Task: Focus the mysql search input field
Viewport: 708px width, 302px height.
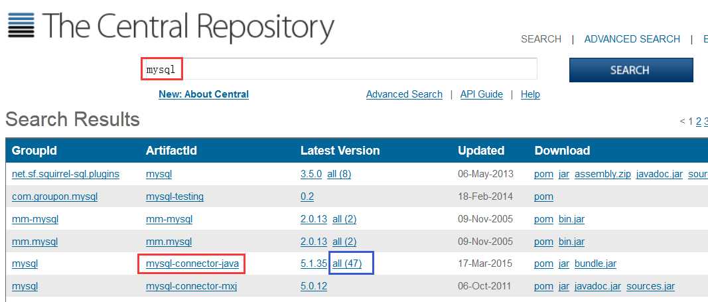Action: click(x=339, y=69)
